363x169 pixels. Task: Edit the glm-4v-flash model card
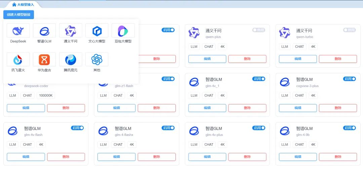coord(26,157)
